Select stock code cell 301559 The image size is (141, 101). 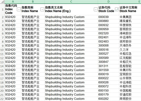pyautogui.click(x=109, y=70)
